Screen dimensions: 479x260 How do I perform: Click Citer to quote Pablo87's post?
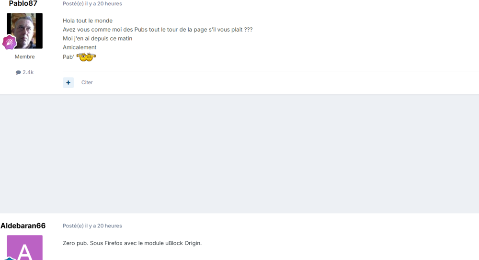pos(87,82)
